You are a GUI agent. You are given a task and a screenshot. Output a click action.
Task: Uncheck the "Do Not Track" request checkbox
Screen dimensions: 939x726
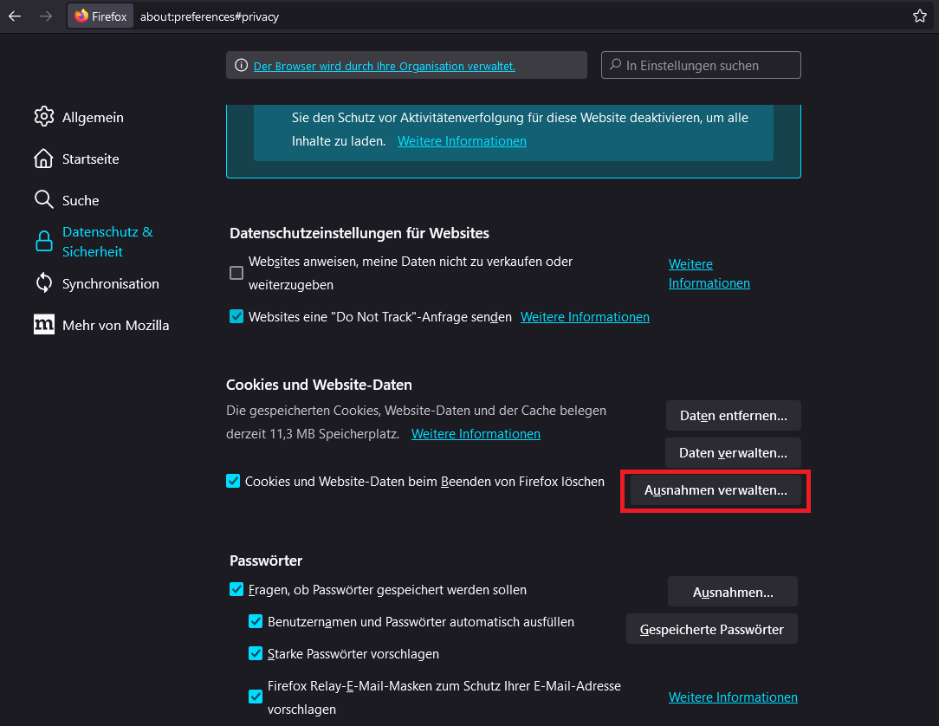236,317
